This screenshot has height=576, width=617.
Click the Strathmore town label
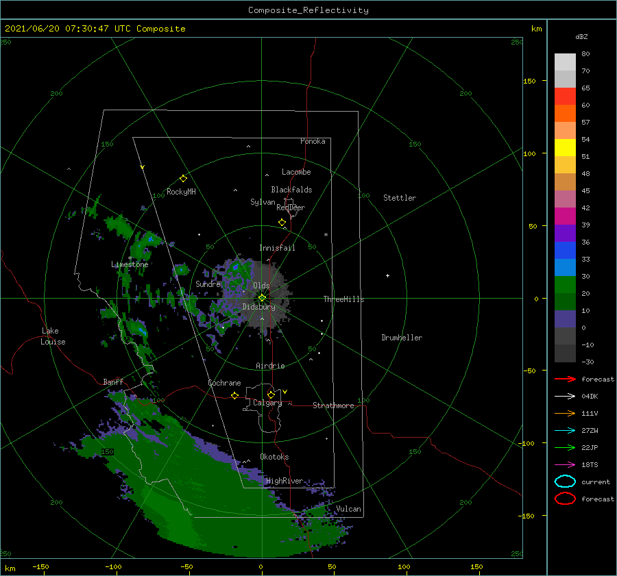click(x=333, y=405)
